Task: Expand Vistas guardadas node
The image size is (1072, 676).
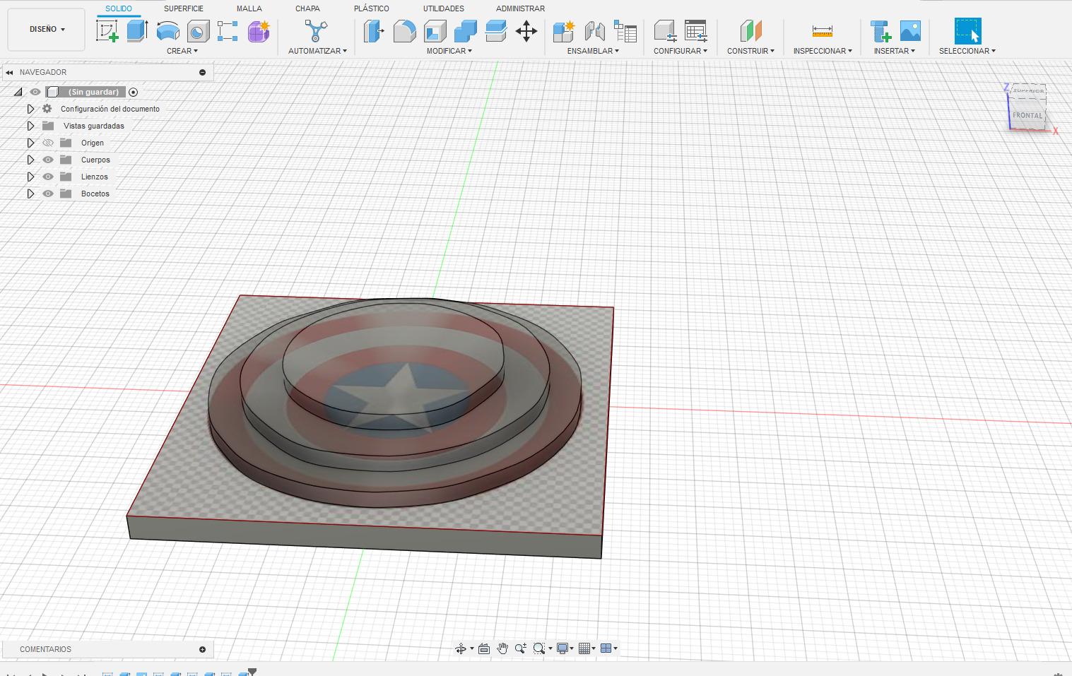Action: tap(30, 126)
